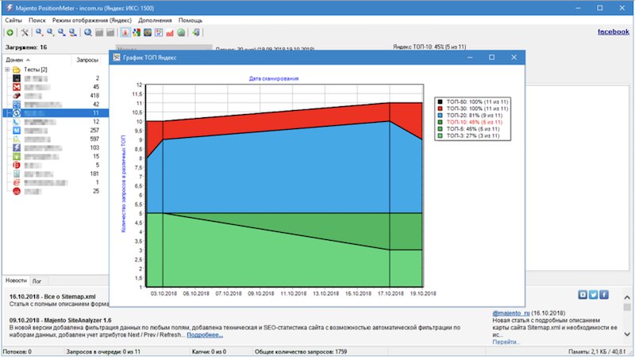Image resolution: width=635 pixels, height=358 pixels.
Task: Click the yellow folder icon of Тесты [2]
Action: tap(17, 70)
